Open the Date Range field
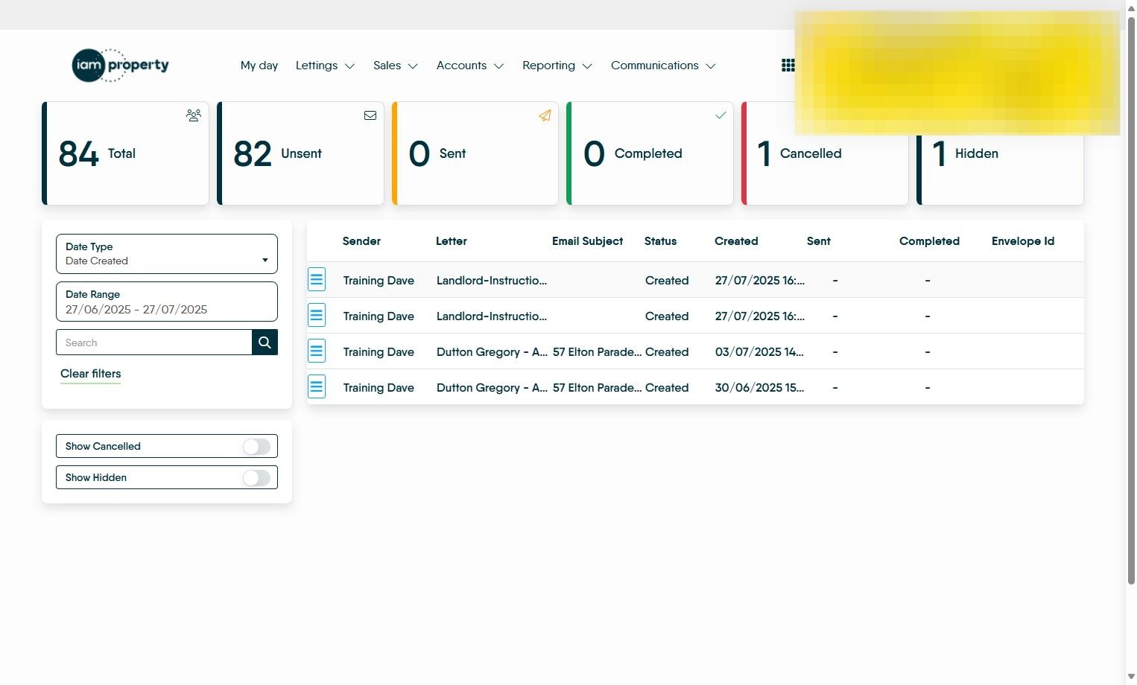 pos(167,302)
